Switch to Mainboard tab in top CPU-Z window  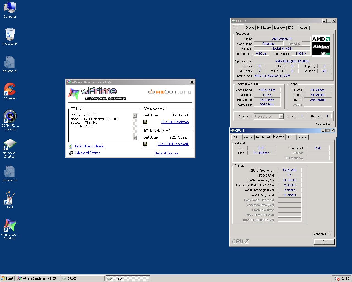[x=264, y=28]
